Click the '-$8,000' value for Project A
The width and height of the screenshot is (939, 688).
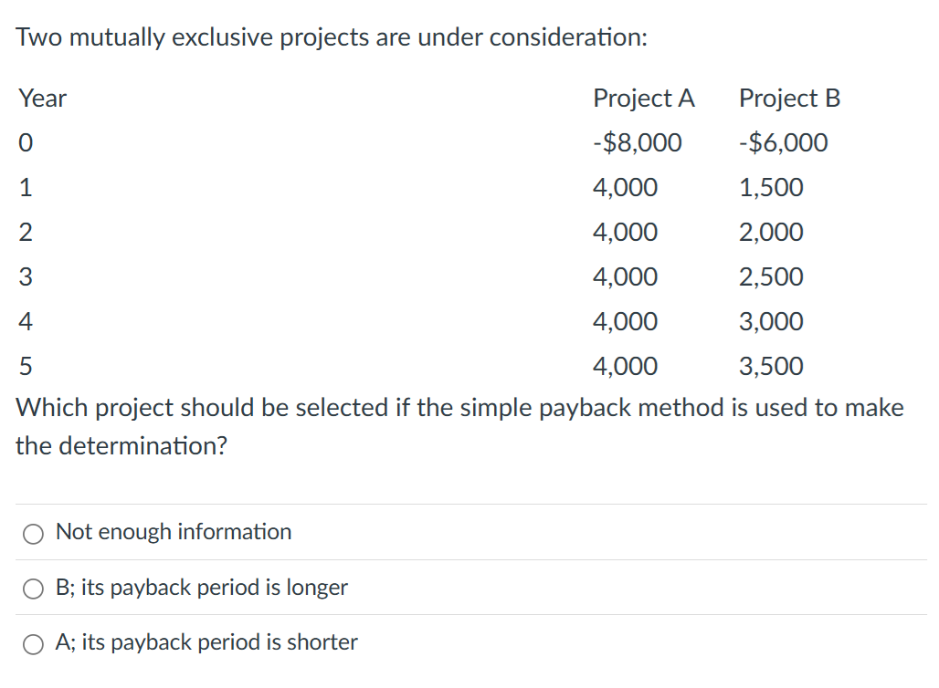pos(639,142)
